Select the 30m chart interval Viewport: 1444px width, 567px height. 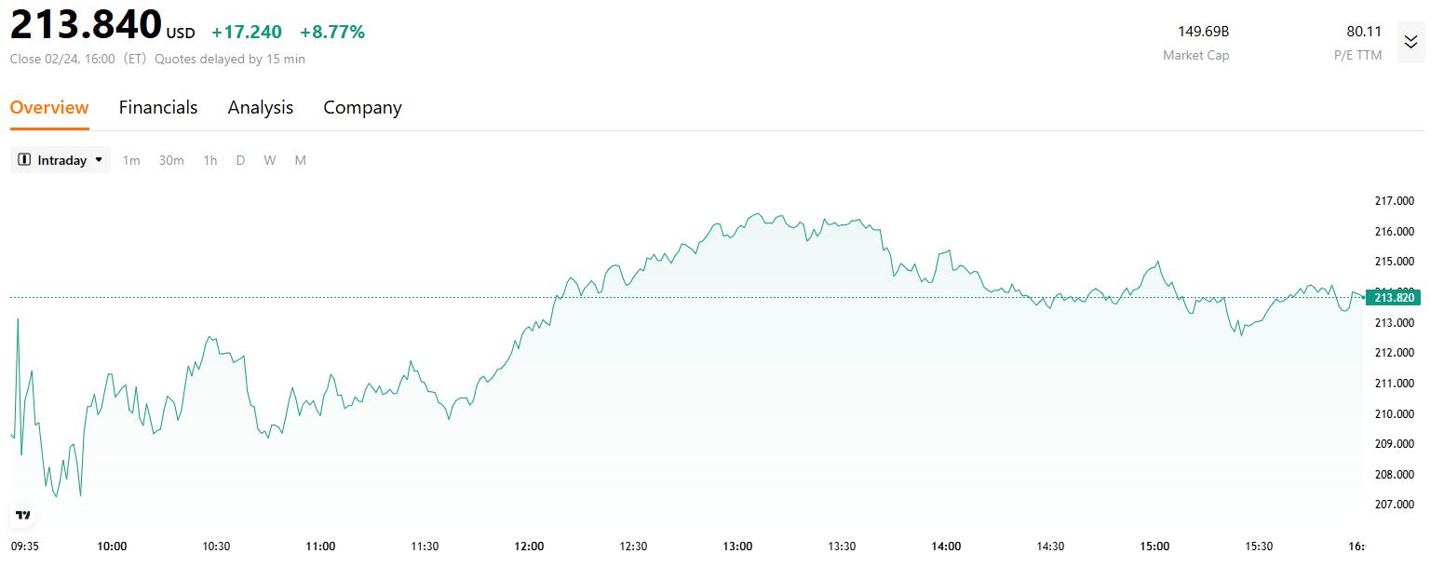171,160
